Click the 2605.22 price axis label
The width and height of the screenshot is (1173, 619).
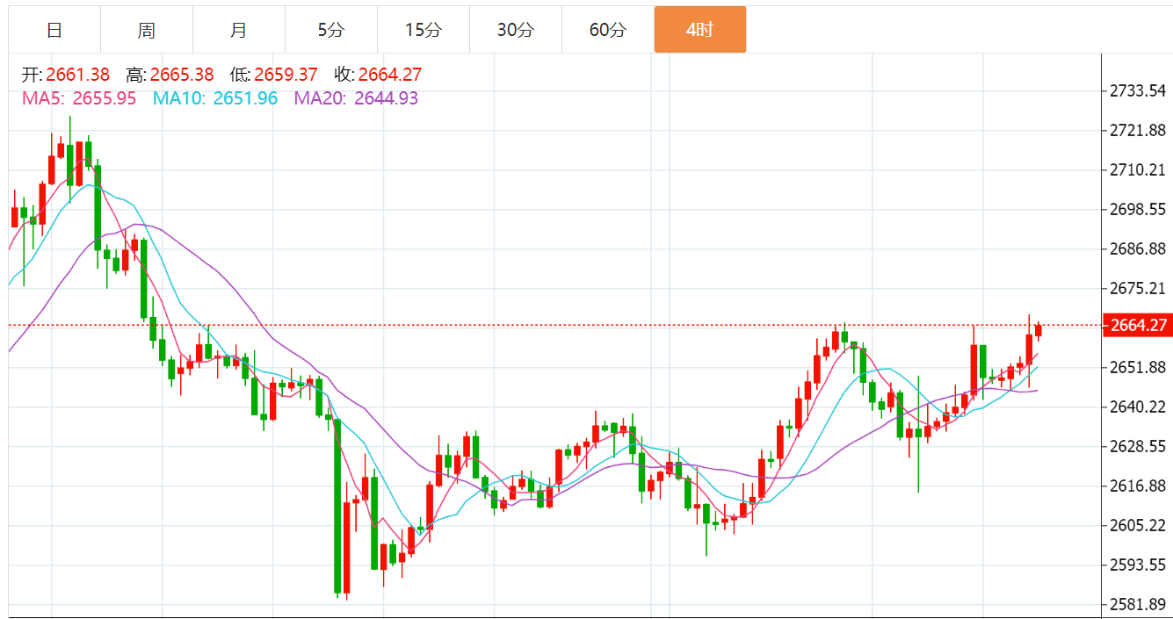point(1138,526)
